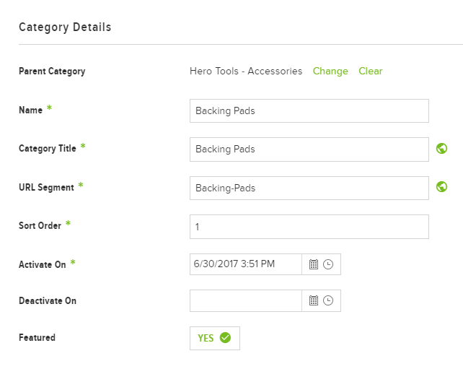463x369 pixels.
Task: Click the Sort Order label
Action: [40, 225]
